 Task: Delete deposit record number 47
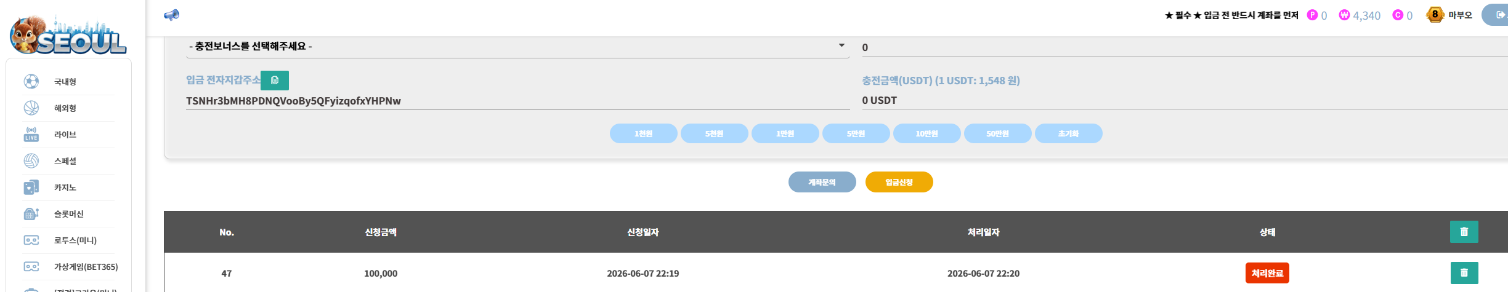1464,273
